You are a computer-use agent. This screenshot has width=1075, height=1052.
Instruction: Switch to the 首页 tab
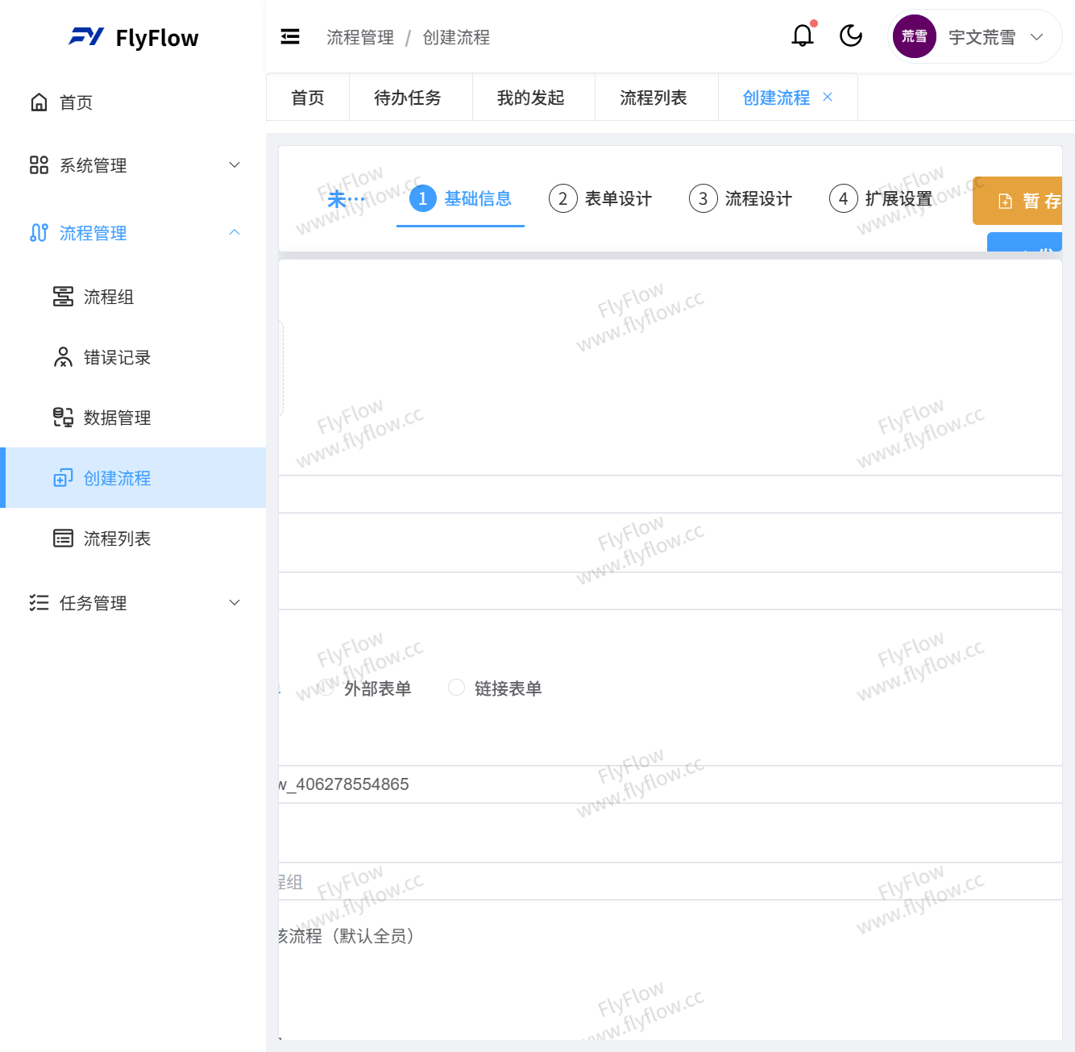(x=308, y=98)
